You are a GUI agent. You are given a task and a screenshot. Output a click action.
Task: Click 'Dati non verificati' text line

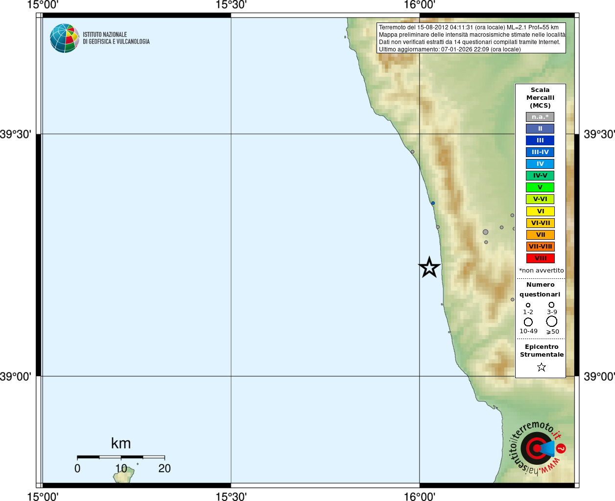pyautogui.click(x=469, y=42)
